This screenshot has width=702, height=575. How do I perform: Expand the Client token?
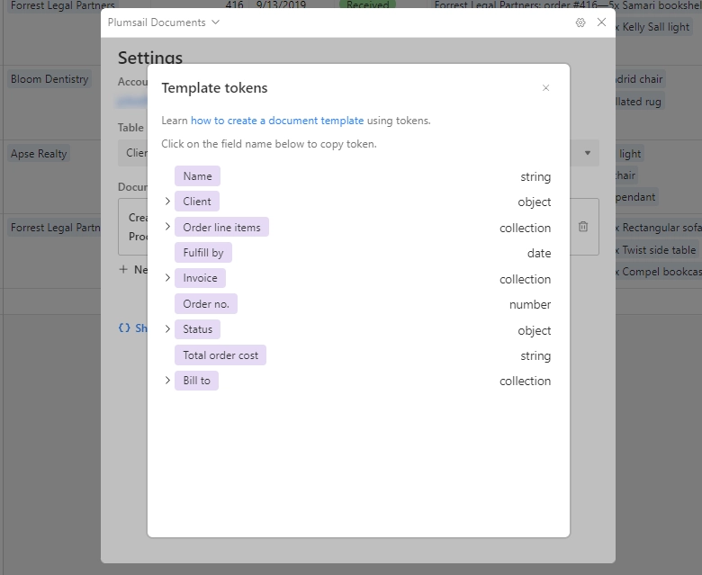pos(167,202)
